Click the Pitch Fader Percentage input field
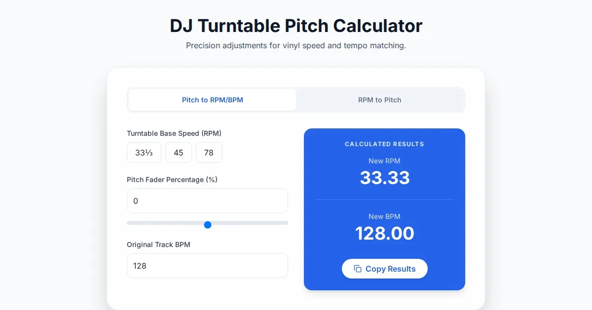Image resolution: width=592 pixels, height=310 pixels. (207, 201)
